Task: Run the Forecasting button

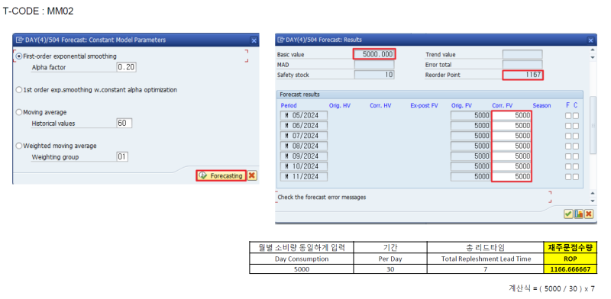Action: pos(221,175)
